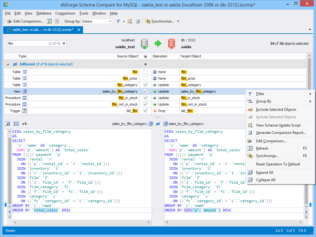This screenshot has height=237, width=316.
Task: Open the filter icon's dropdown arrow
Action: point(124,21)
